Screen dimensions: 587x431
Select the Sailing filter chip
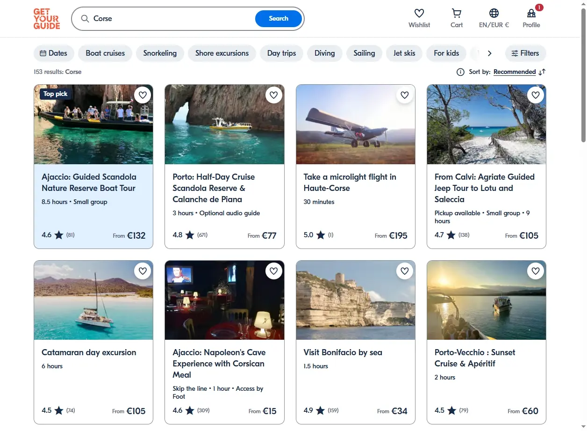click(x=364, y=53)
